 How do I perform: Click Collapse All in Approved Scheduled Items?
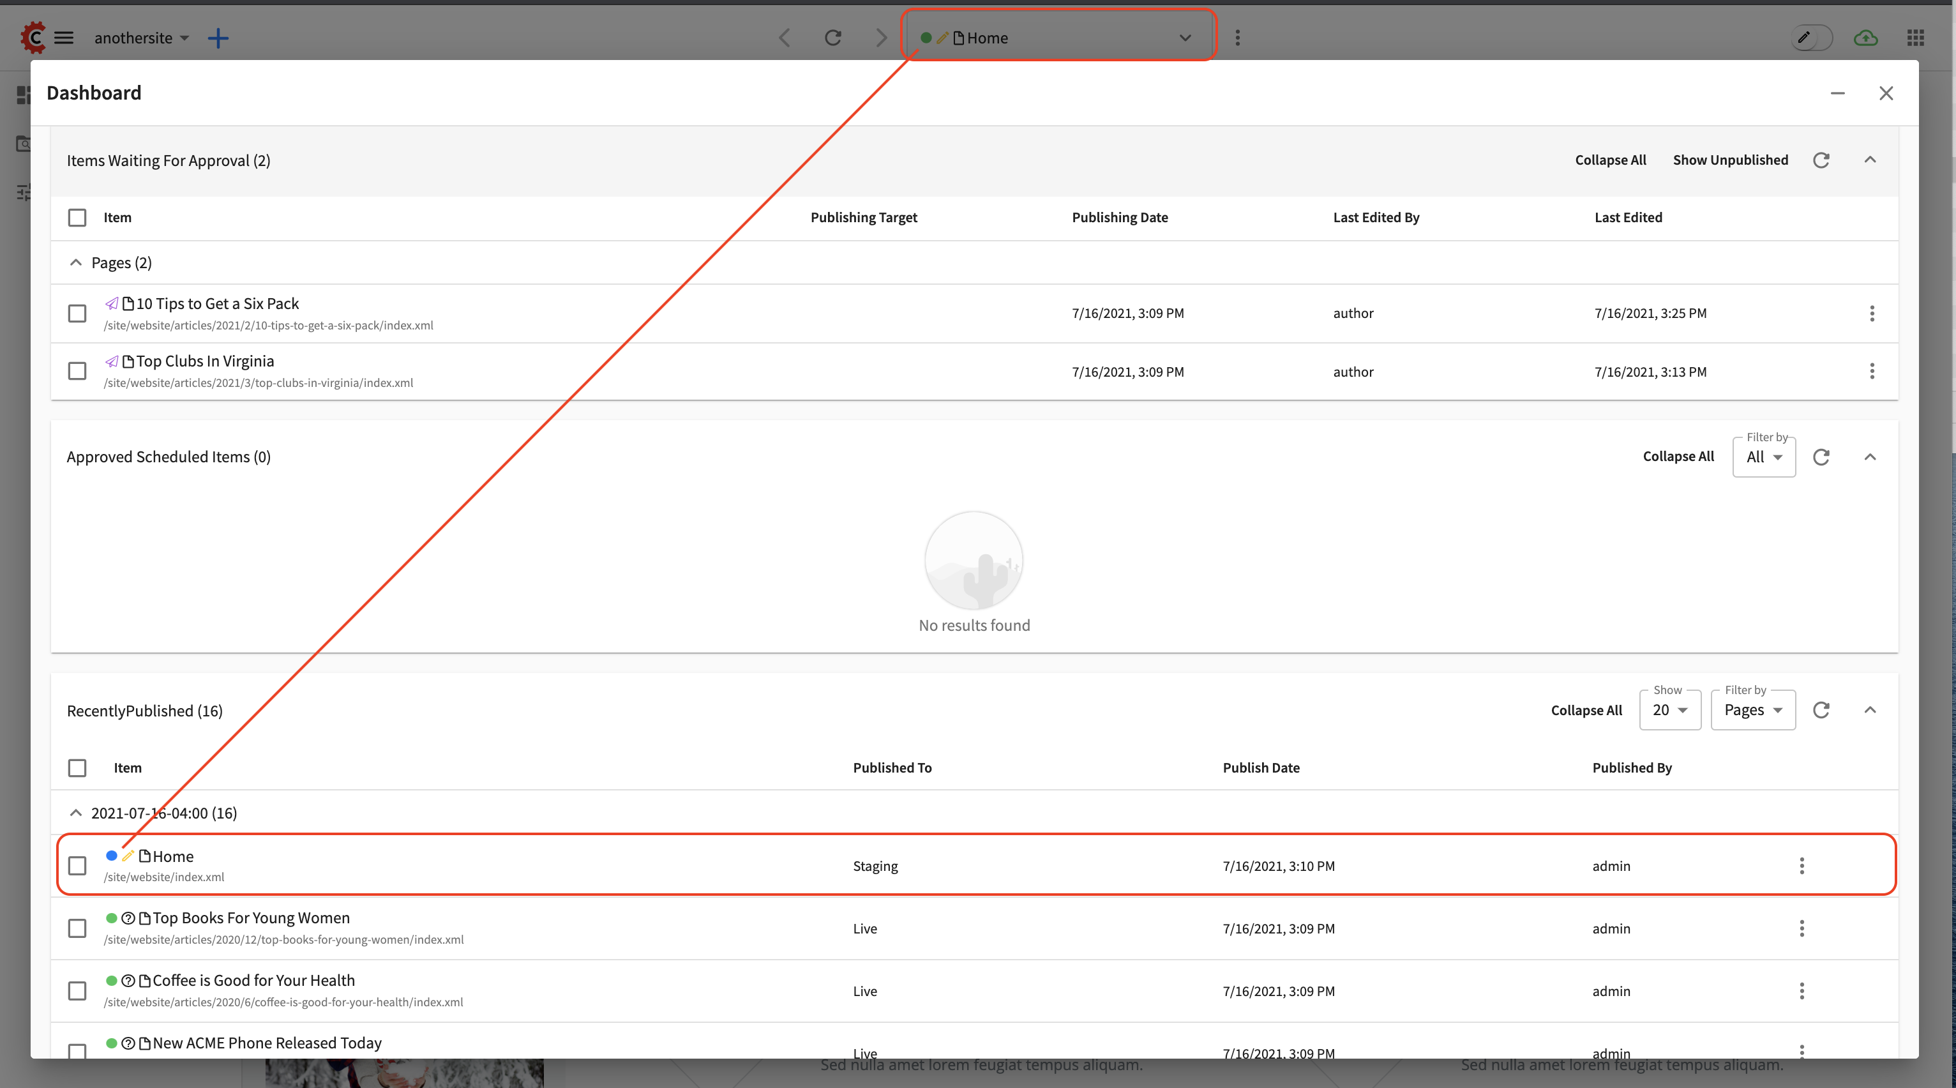(x=1678, y=457)
